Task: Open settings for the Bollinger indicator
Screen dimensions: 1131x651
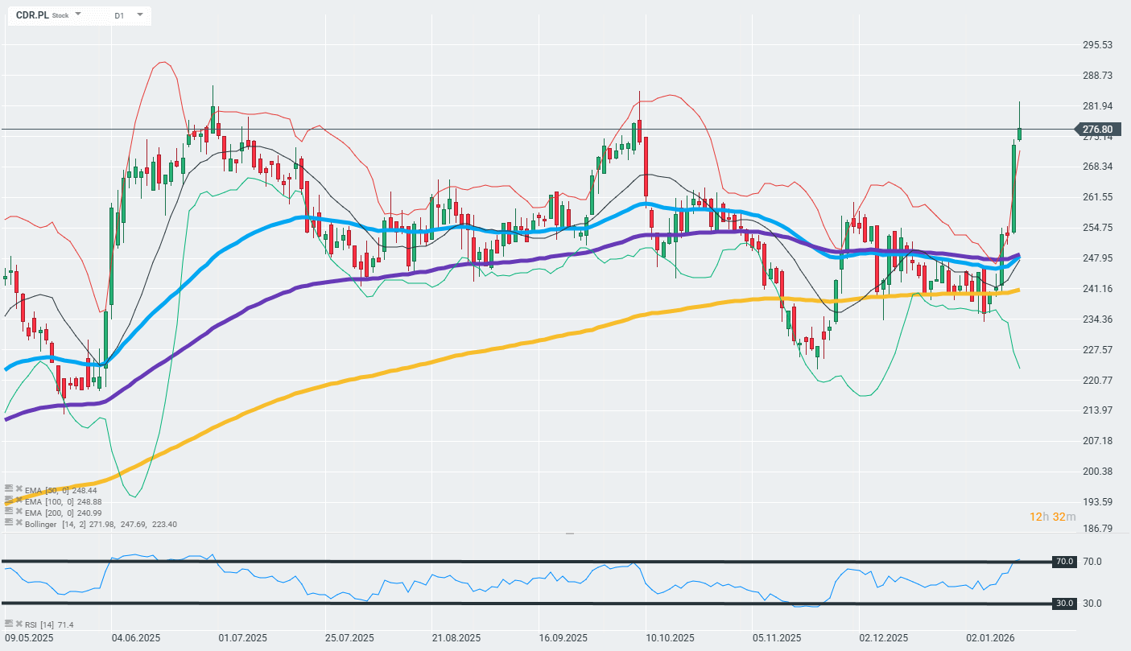Action: click(9, 524)
